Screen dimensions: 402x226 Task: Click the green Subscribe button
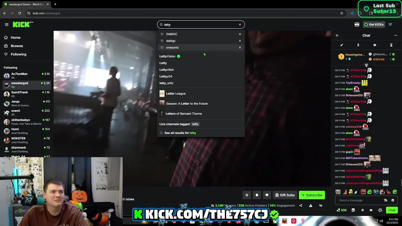pos(312,195)
